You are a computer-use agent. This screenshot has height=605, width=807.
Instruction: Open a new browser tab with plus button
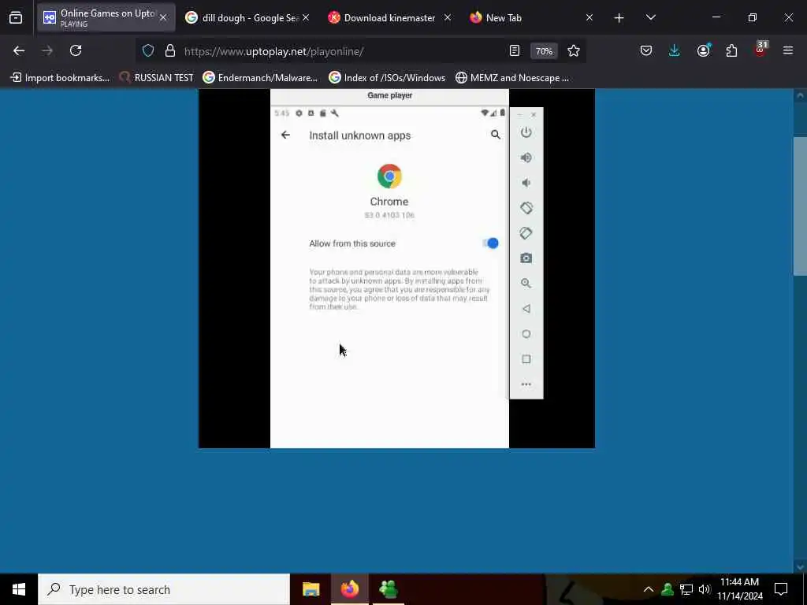pos(619,18)
